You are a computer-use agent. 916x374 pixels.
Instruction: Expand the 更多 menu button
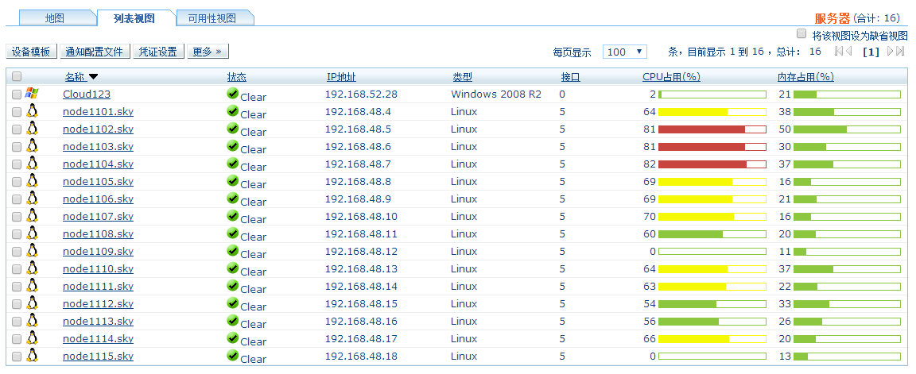(x=207, y=52)
